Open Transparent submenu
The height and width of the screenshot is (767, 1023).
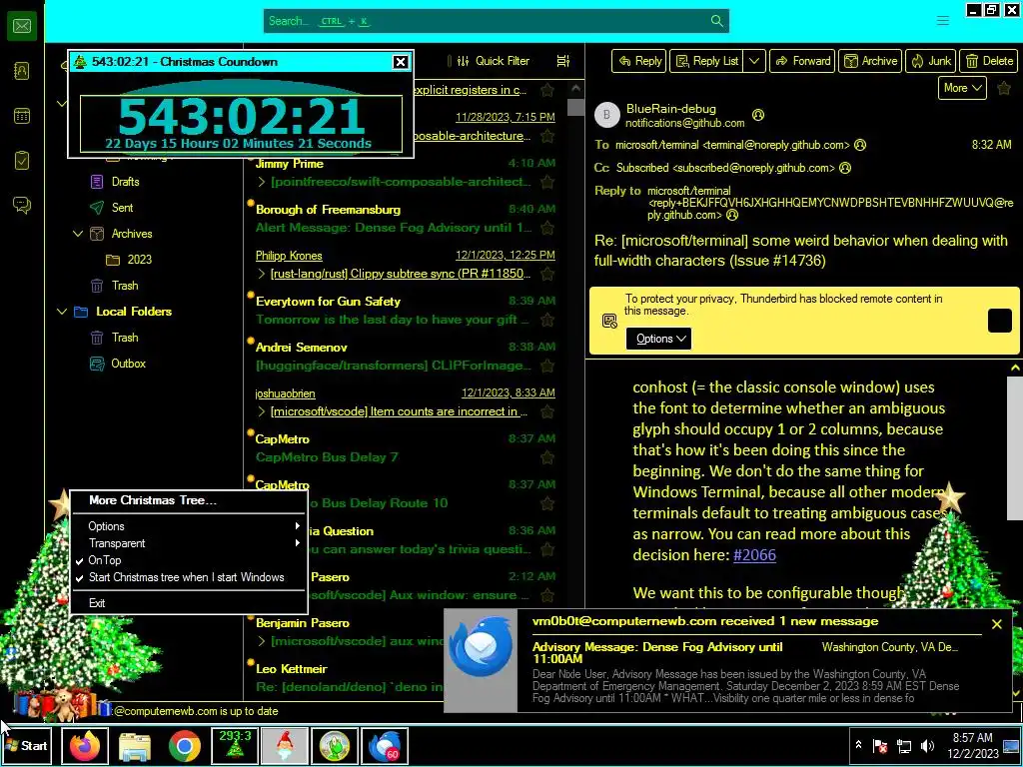tap(188, 543)
